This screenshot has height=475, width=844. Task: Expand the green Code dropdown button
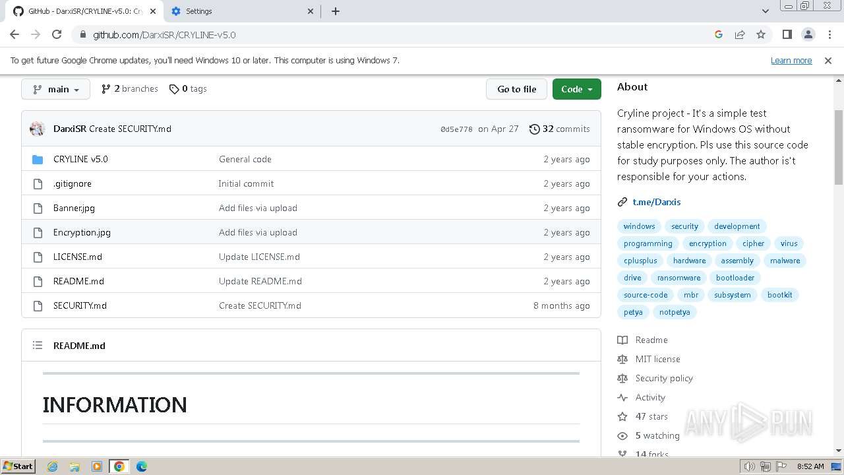[x=576, y=89]
